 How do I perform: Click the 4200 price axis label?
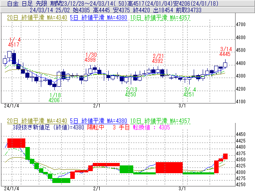click(x=241, y=89)
